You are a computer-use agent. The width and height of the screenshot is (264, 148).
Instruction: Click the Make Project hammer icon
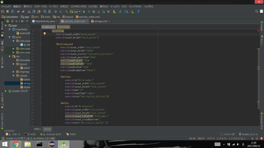coord(67,12)
